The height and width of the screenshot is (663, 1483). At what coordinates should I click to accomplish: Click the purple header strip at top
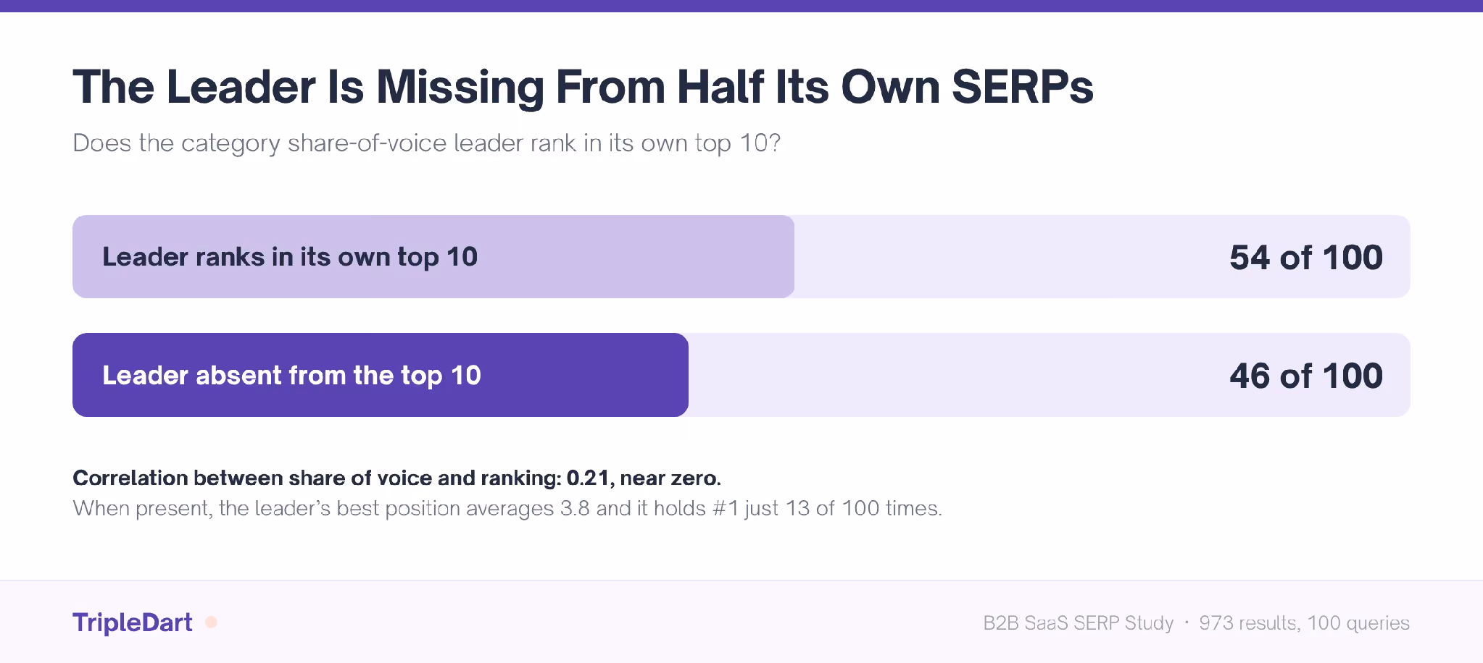tap(741, 6)
